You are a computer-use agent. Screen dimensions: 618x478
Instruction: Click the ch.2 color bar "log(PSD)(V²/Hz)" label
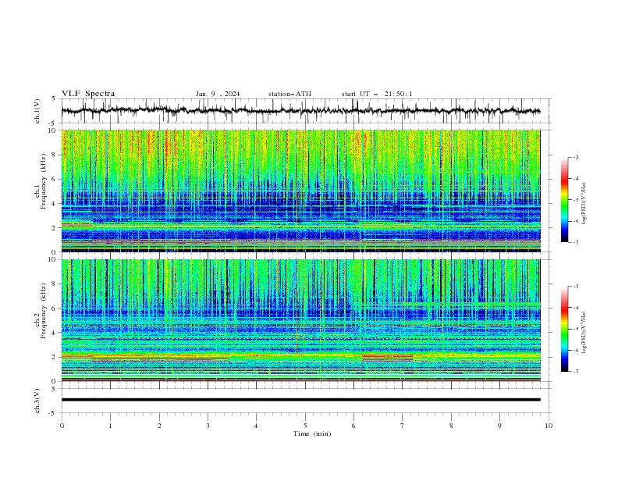[x=584, y=333]
